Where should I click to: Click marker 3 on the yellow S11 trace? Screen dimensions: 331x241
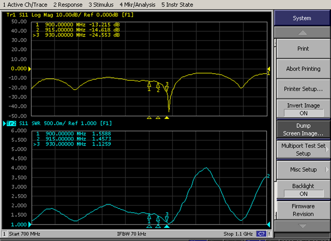pos(167,88)
